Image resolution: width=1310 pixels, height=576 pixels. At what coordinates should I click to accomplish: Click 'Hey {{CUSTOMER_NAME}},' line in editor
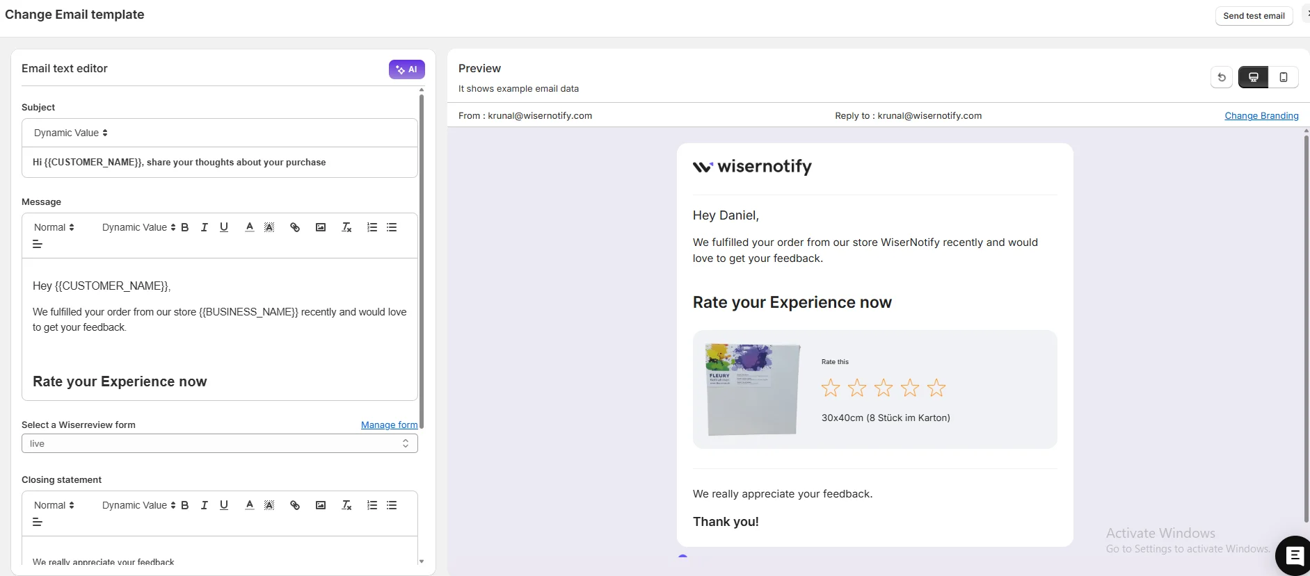point(102,286)
